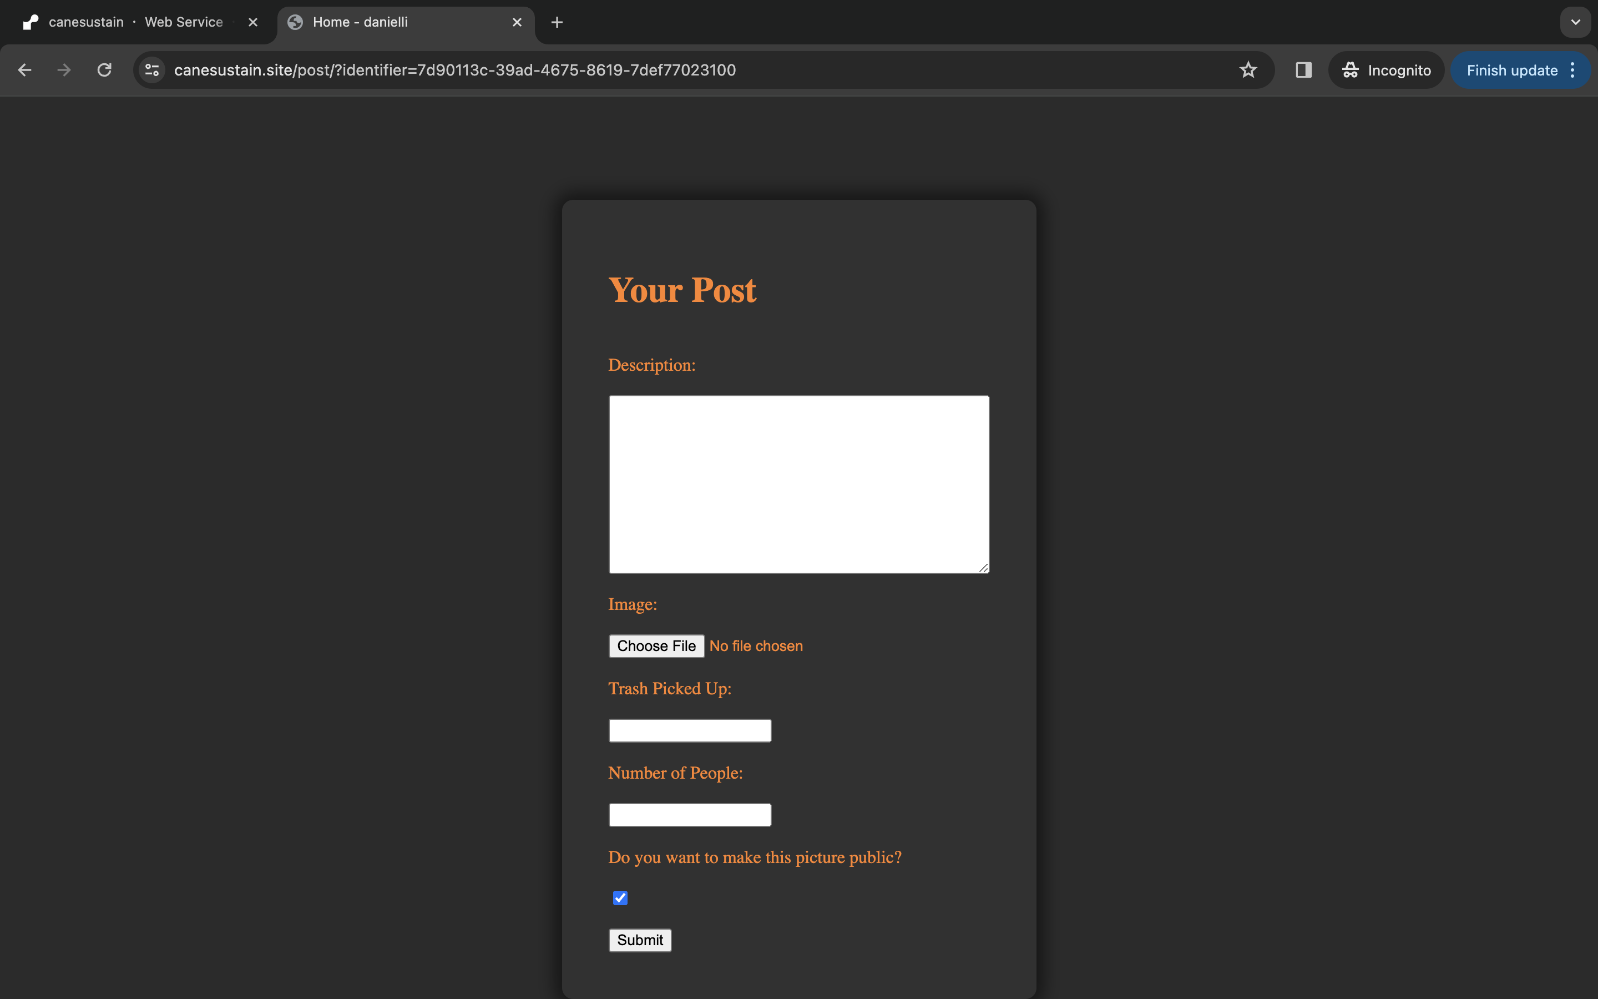Viewport: 1598px width, 999px height.
Task: Uncheck the make picture public checkbox
Action: click(x=619, y=897)
